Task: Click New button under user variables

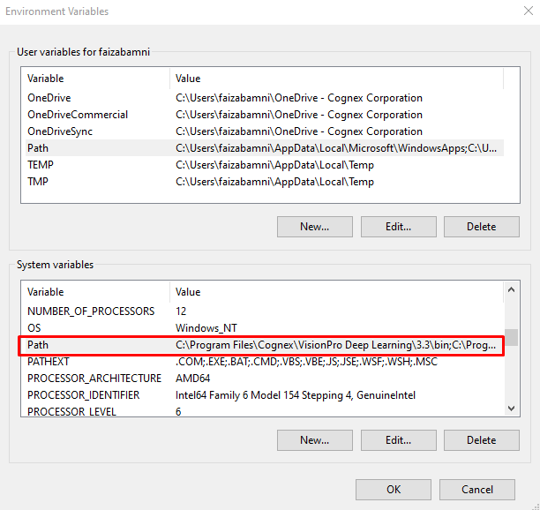Action: (314, 227)
